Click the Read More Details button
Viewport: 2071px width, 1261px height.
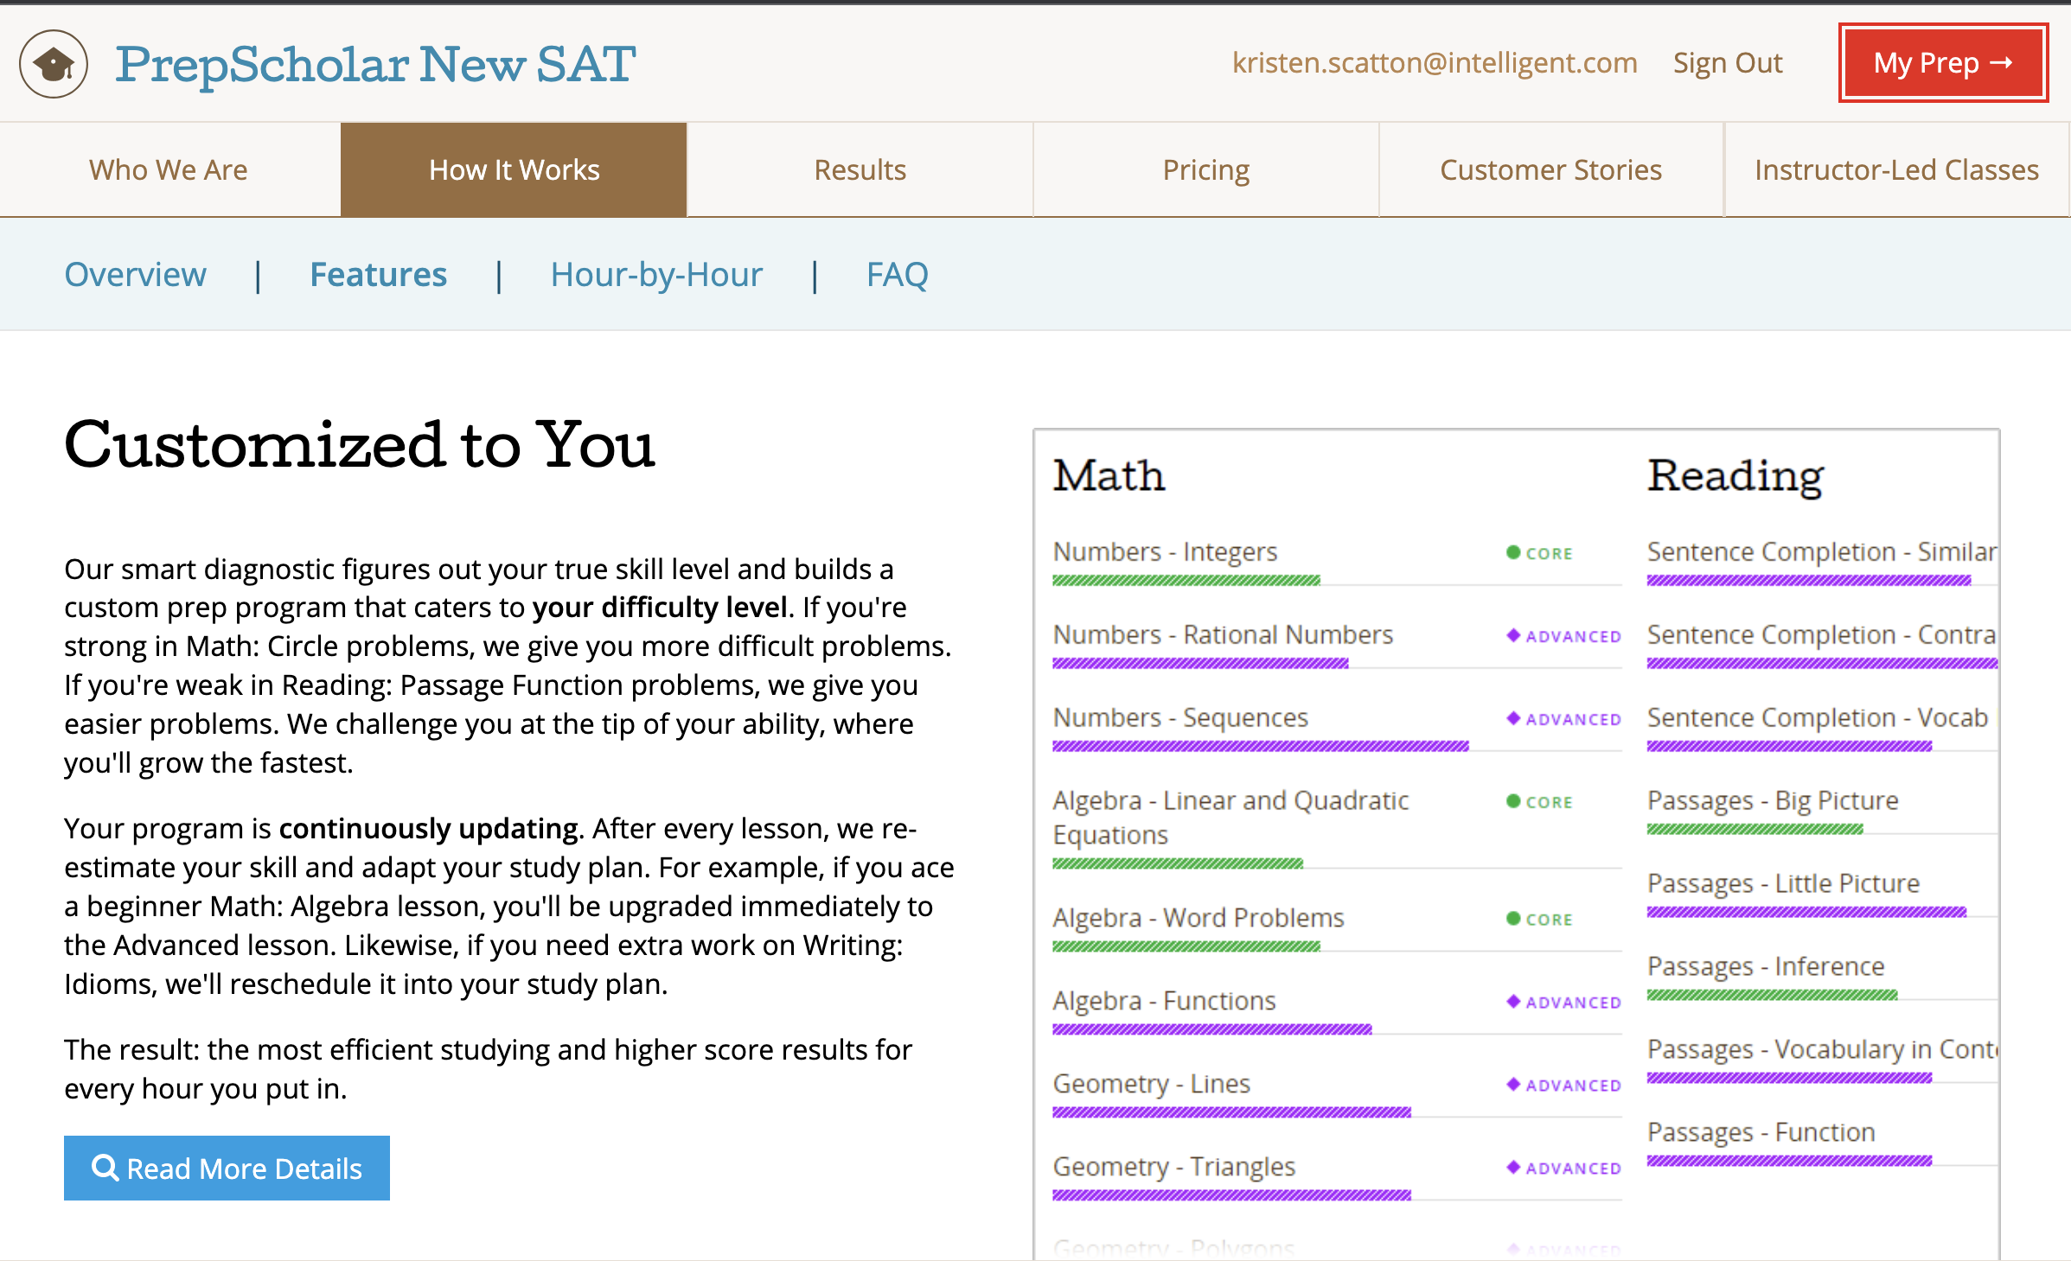227,1168
